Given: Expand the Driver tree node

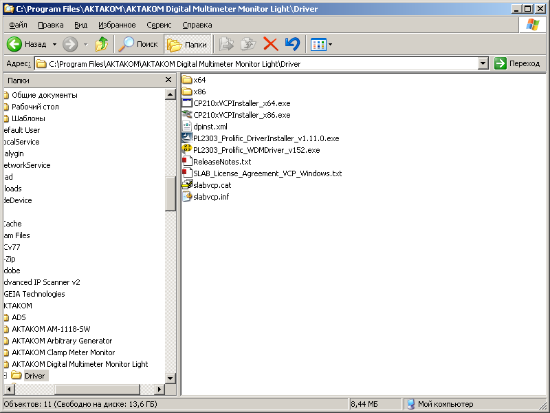Looking at the screenshot, I should 5,376.
